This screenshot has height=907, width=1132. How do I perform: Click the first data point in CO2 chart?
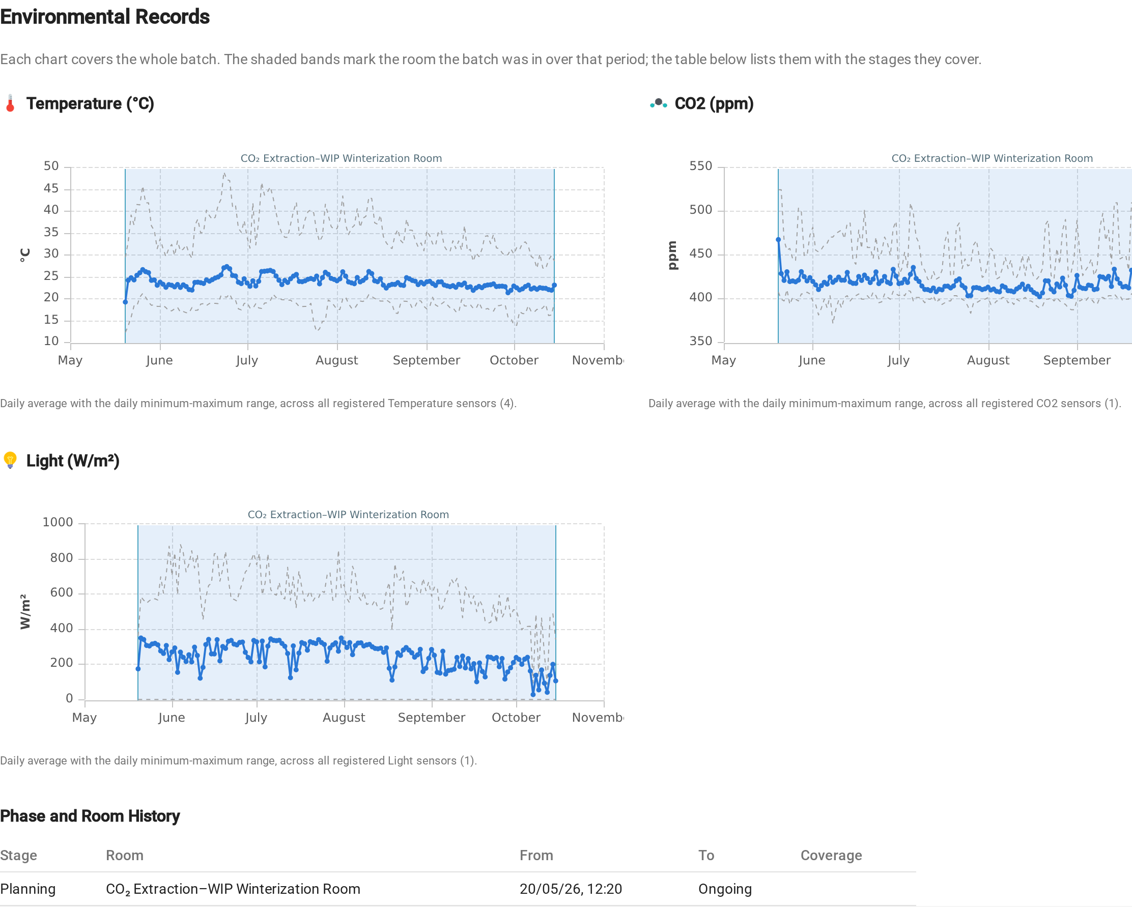point(778,240)
